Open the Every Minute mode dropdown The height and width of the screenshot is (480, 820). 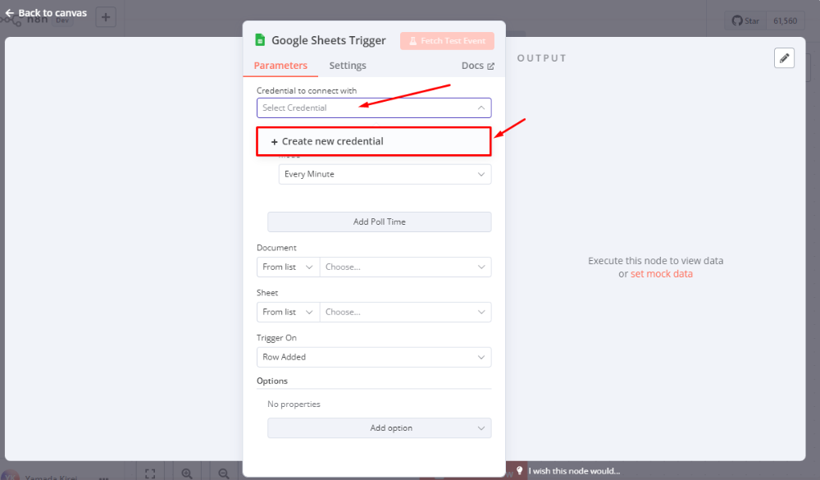pyautogui.click(x=385, y=174)
